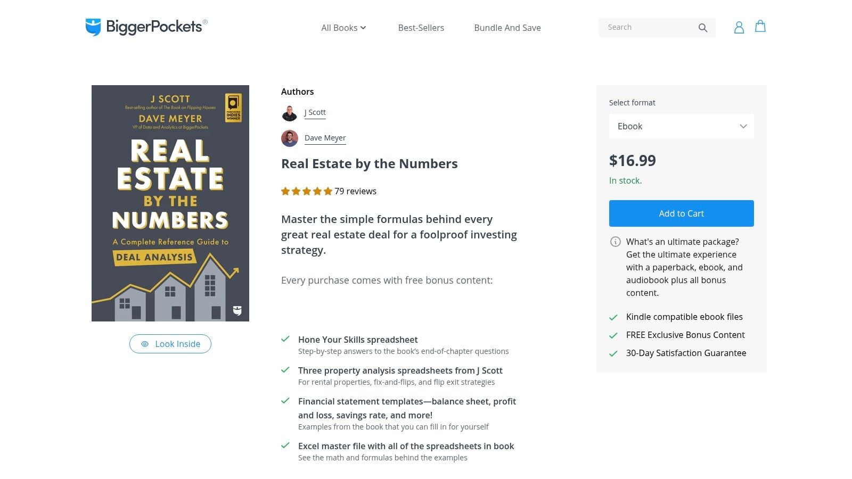
Task: Click the BiggerPockets logo
Action: pyautogui.click(x=145, y=26)
